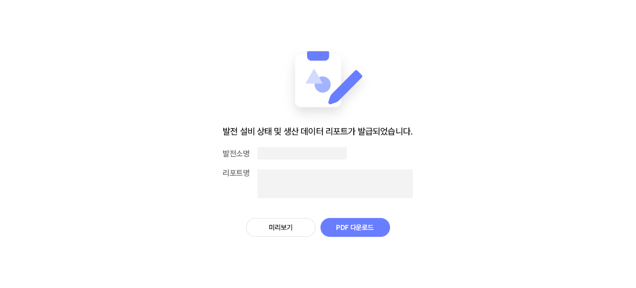Click the 발전소명 label
636x288 pixels.
tap(236, 153)
